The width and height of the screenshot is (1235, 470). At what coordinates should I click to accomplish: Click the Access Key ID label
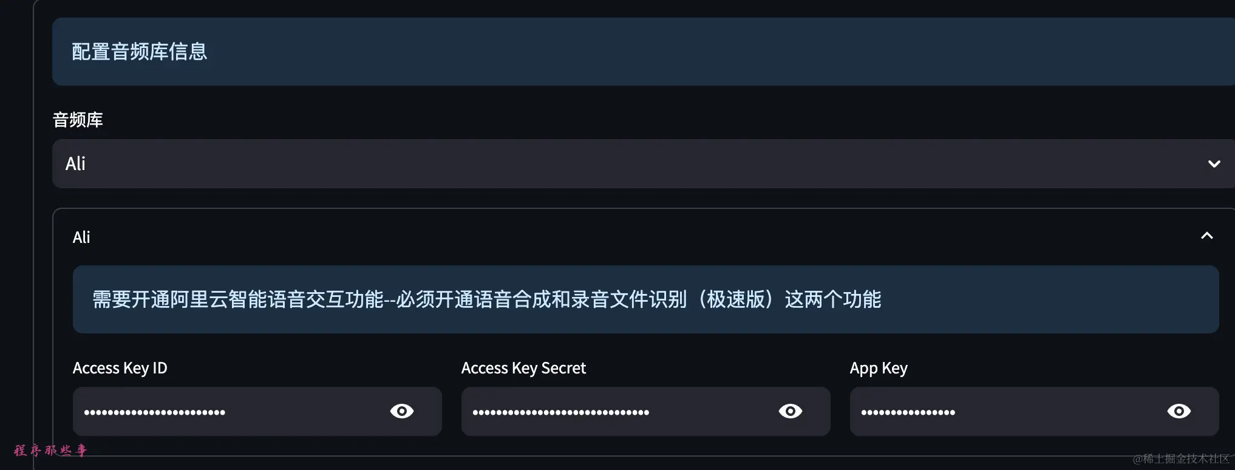click(x=120, y=368)
